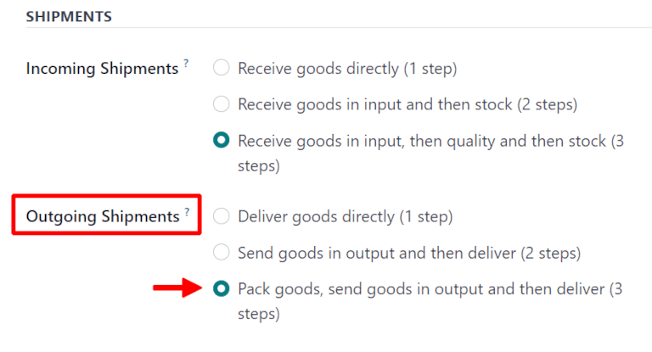The image size is (652, 352).
Task: Toggle the three-step receive with quality radio button
Action: point(222,142)
